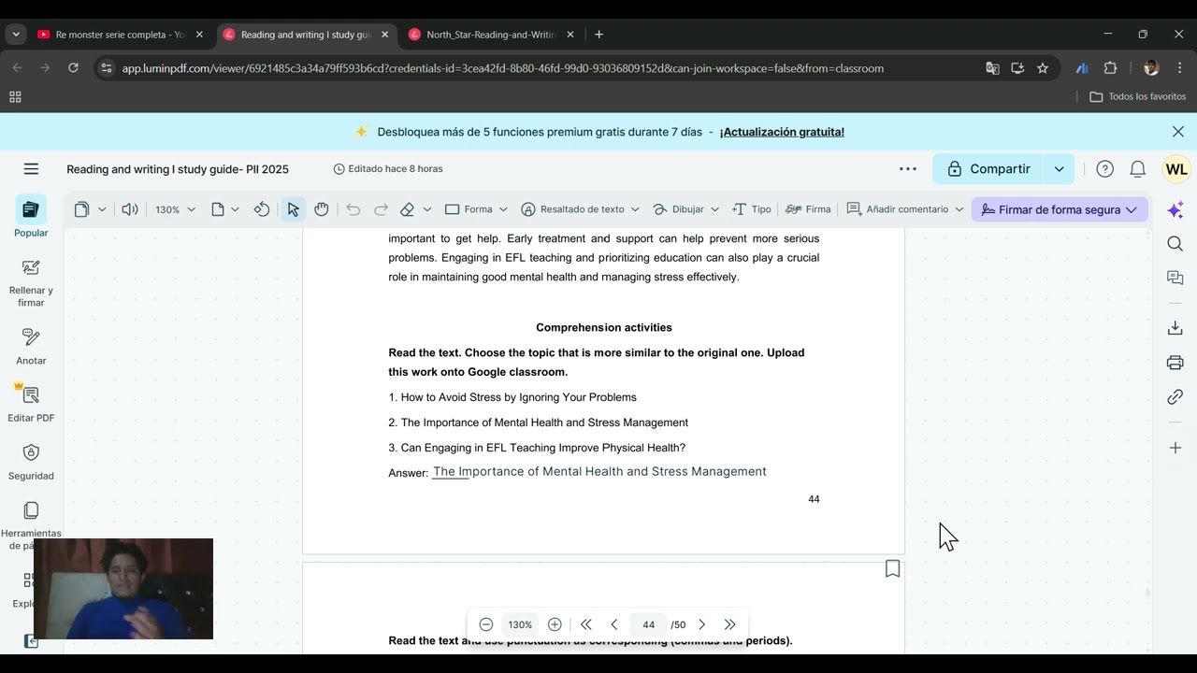Open a new browser tab
Image resolution: width=1197 pixels, height=673 pixels.
click(598, 35)
